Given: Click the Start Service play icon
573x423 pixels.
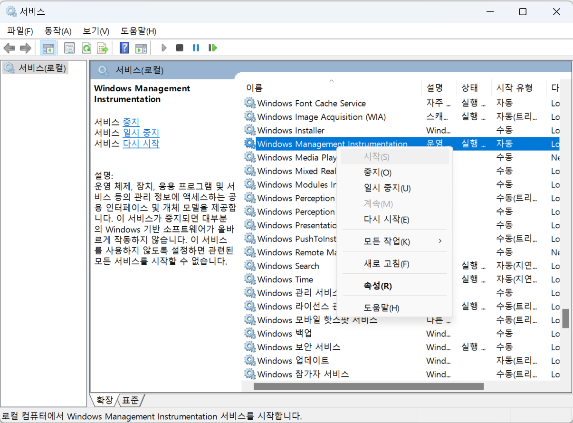Looking at the screenshot, I should [x=164, y=48].
